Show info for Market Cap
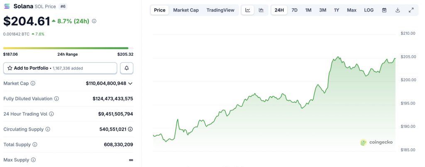 pyautogui.click(x=33, y=83)
